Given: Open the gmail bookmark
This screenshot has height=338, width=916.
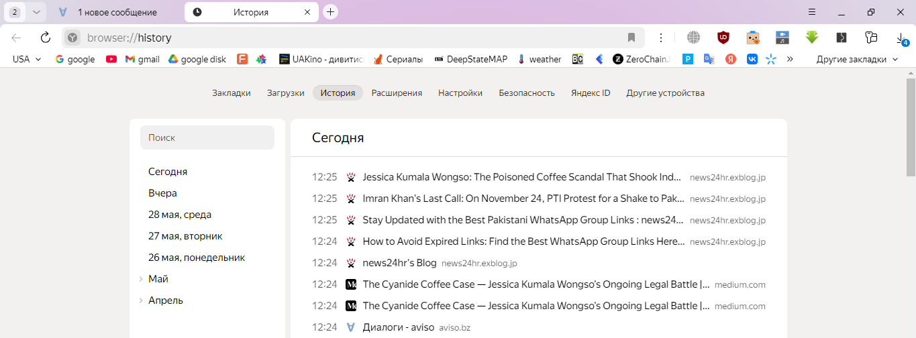Looking at the screenshot, I should pyautogui.click(x=142, y=59).
